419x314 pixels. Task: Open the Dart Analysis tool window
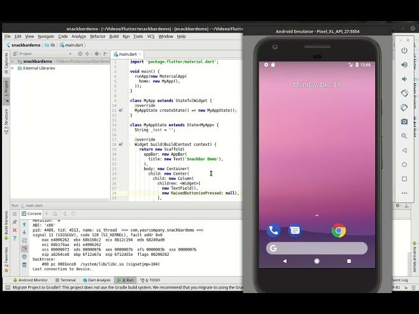coord(96,280)
